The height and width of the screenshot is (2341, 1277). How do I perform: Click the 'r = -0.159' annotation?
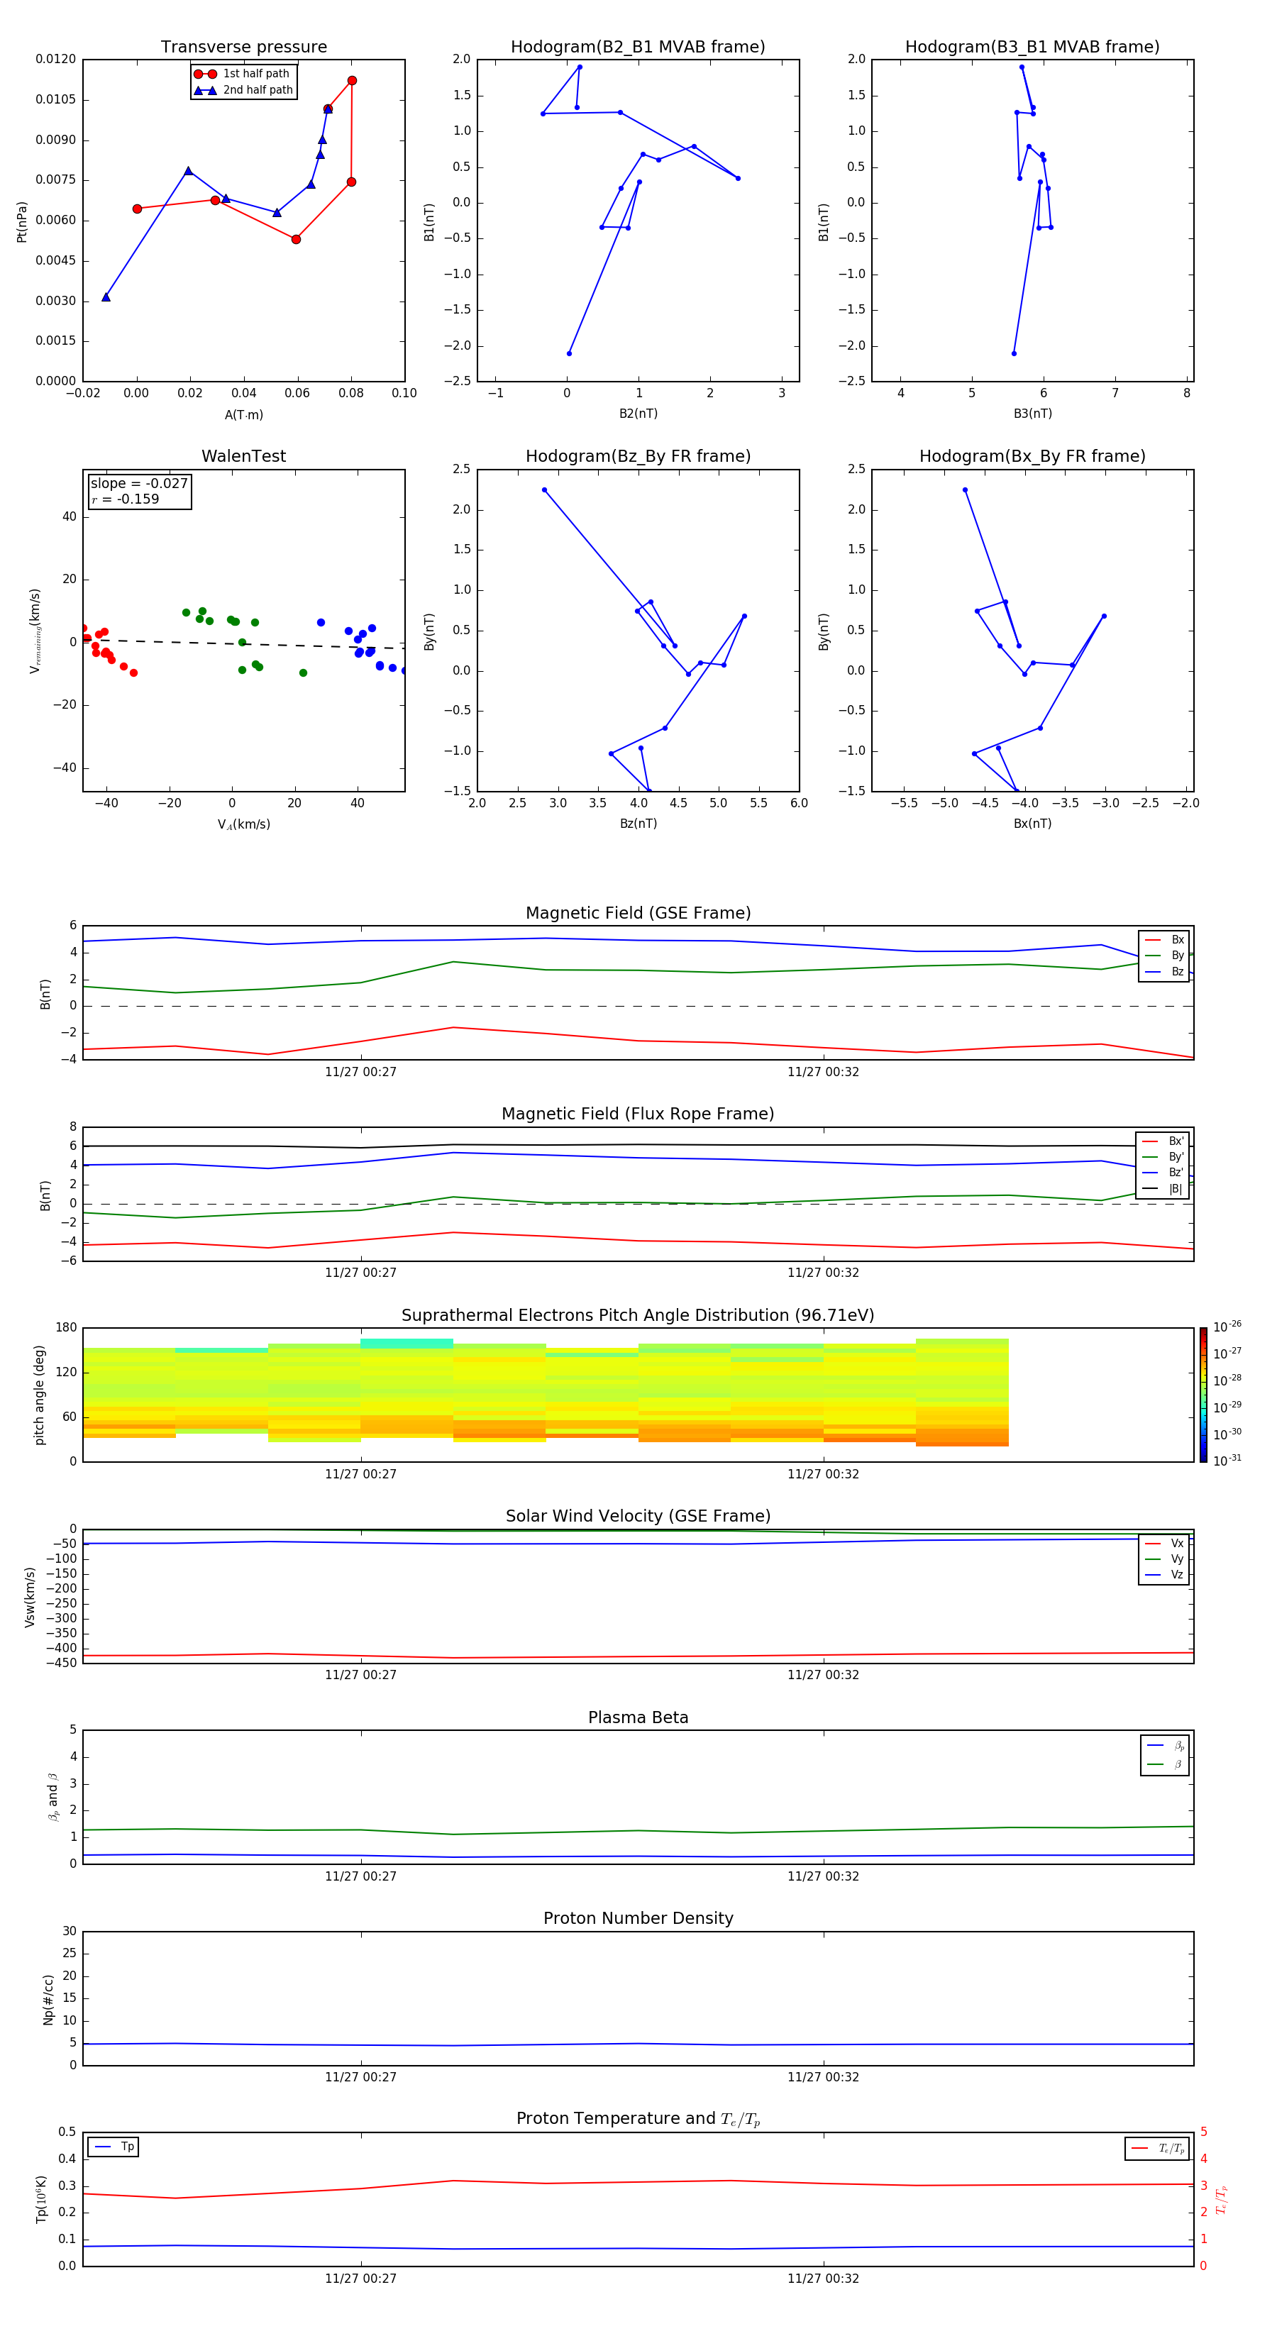(x=125, y=499)
